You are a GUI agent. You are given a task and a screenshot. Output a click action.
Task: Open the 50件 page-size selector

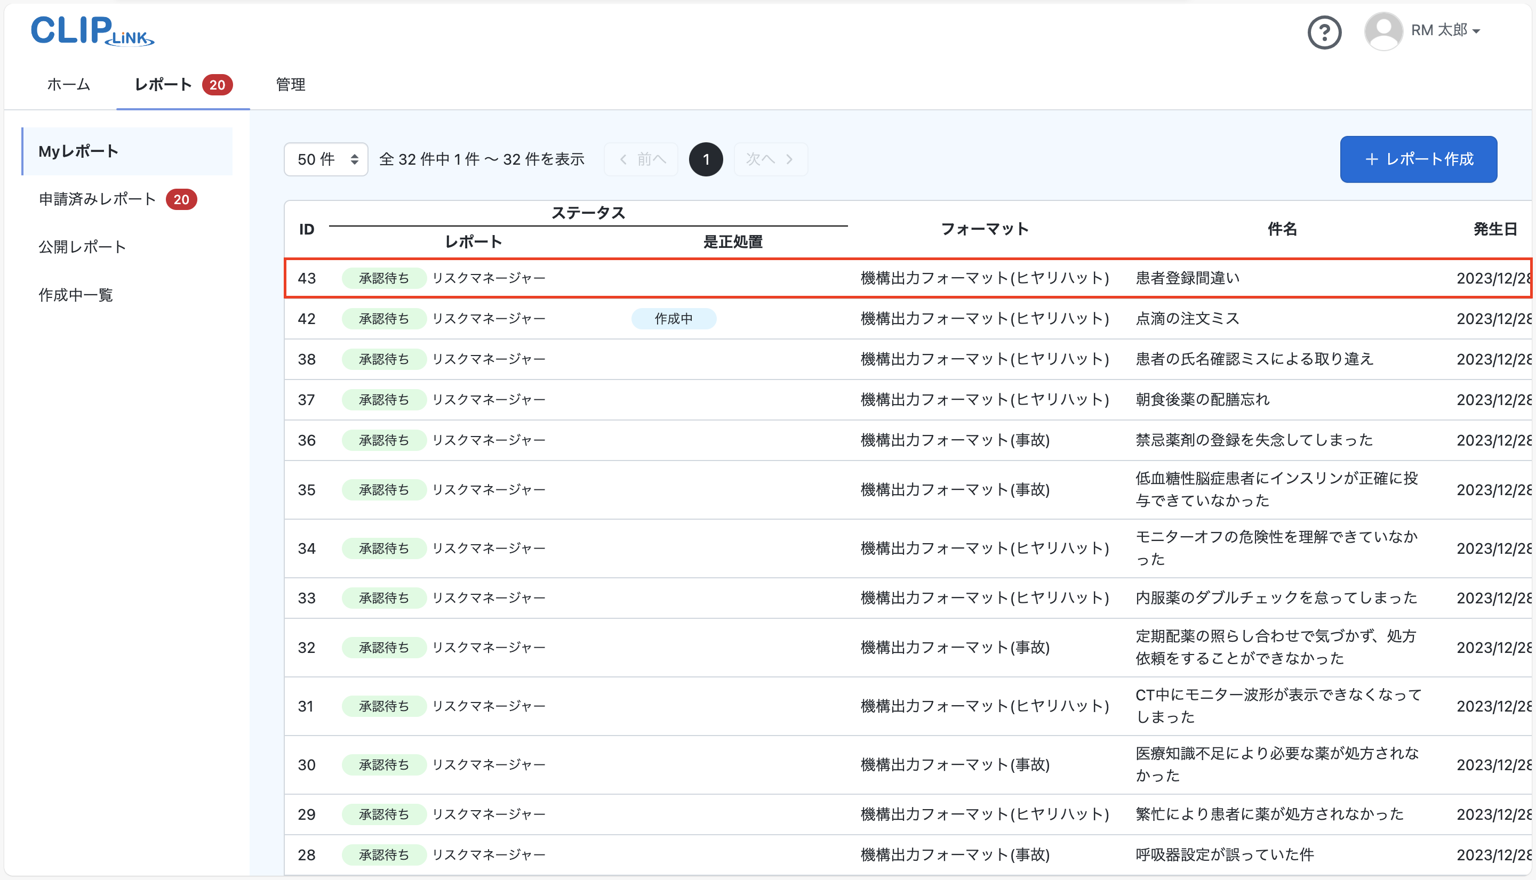(x=325, y=158)
